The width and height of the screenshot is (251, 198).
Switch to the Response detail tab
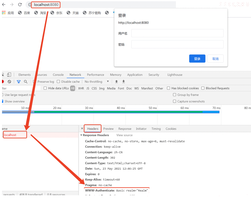(125, 129)
